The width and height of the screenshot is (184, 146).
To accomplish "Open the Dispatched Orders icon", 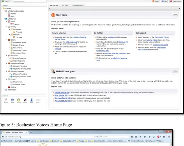I will tap(11, 50).
